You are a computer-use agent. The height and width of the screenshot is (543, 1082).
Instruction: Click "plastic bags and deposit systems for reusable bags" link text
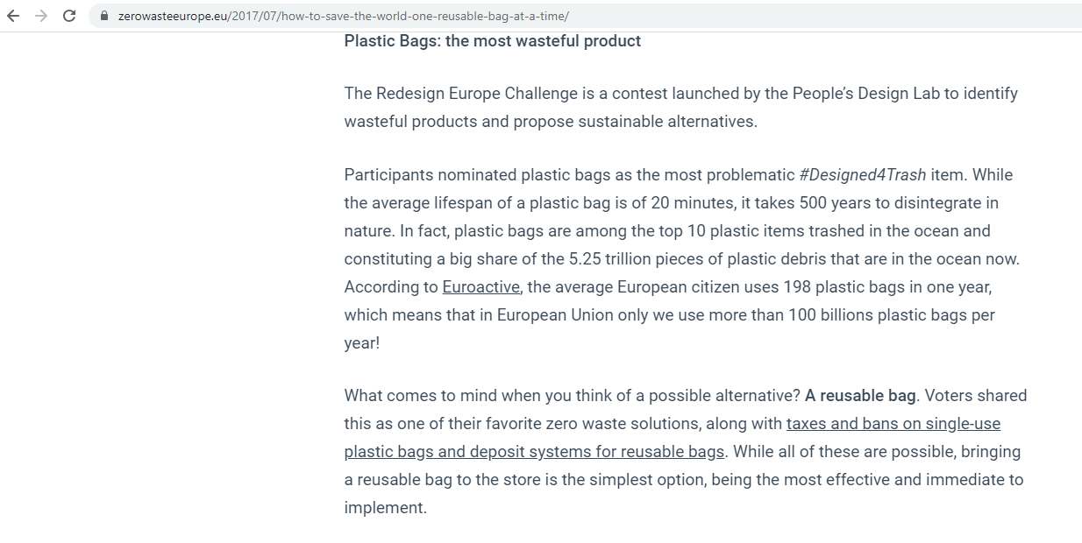(534, 452)
